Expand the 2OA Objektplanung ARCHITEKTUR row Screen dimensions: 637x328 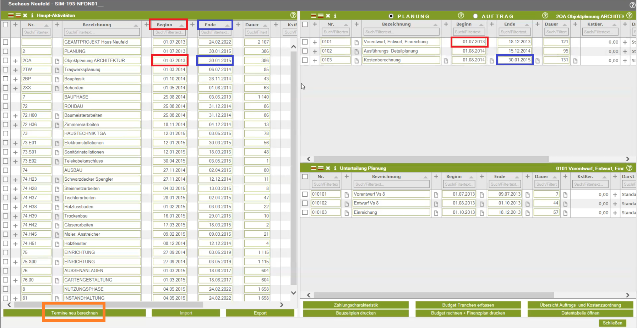(x=15, y=61)
